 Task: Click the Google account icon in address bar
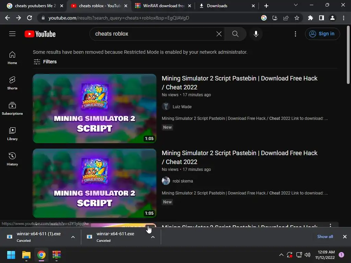(x=264, y=18)
